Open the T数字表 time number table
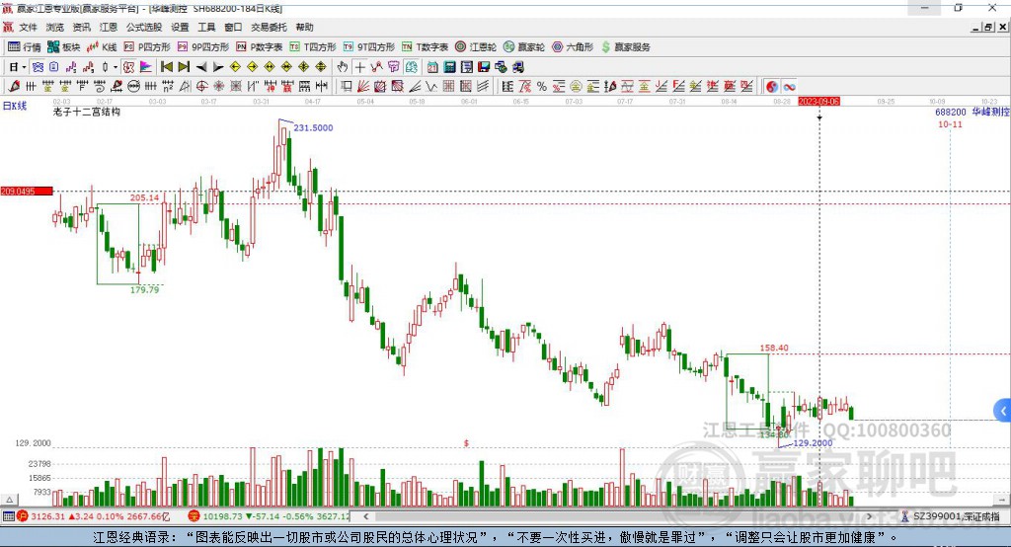1011x547 pixels. tap(425, 47)
